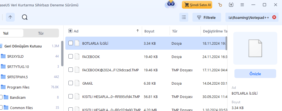Click the Önizle preview button

(255, 74)
